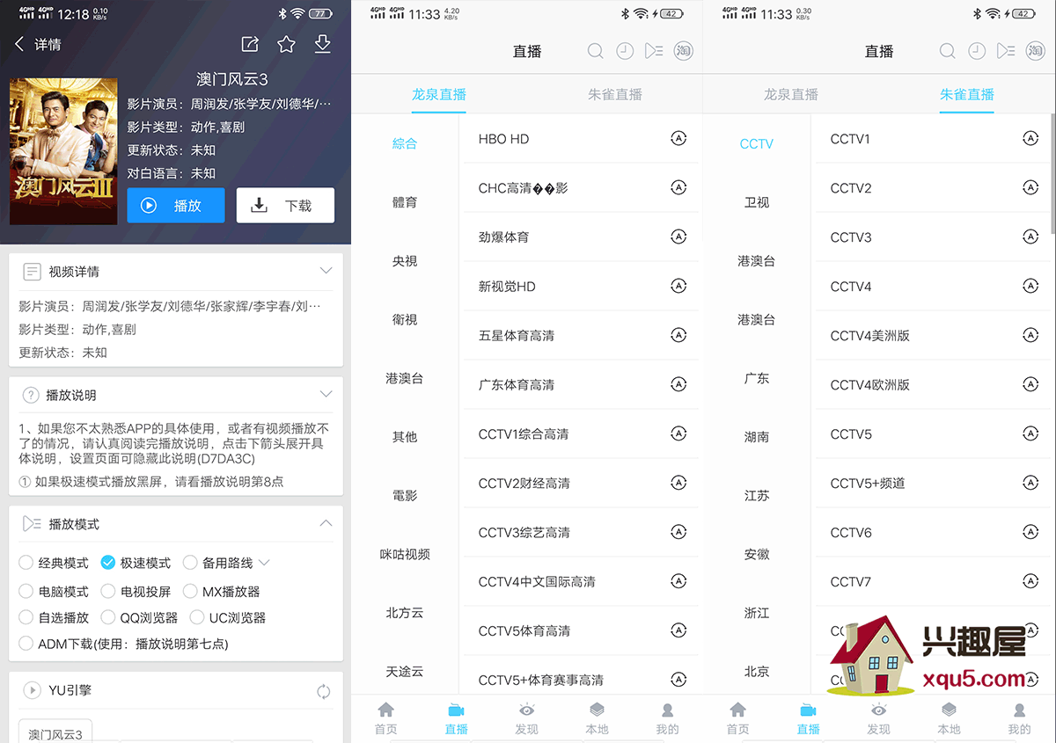This screenshot has width=1056, height=743.
Task: Tap the round icon beside 劲爆体育
Action: tap(678, 237)
